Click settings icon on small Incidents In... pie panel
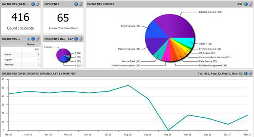The width and height of the screenshot is (254, 137). pos(81,39)
